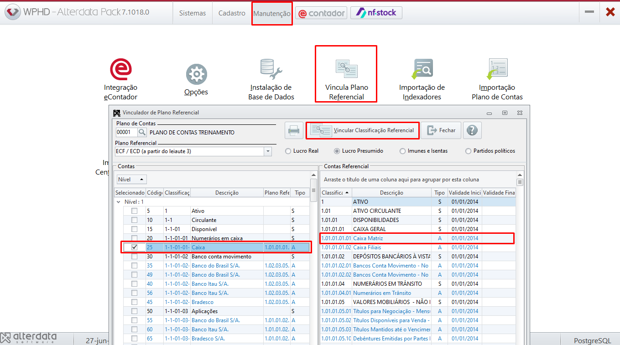Select the DEPÓSITOS BANCÁRIOS À VISTA row
This screenshot has width=620, height=345.
pyautogui.click(x=418, y=257)
